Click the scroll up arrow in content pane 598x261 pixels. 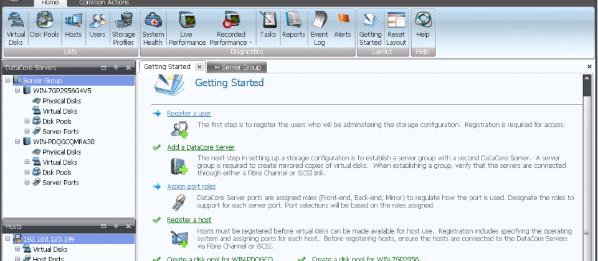(x=587, y=78)
